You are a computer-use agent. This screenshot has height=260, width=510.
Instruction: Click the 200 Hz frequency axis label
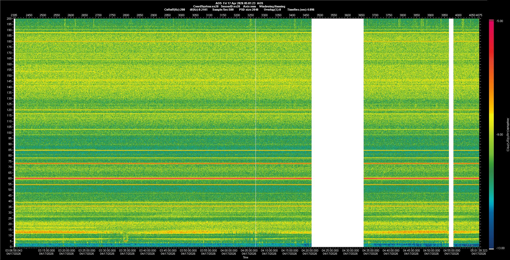pyautogui.click(x=9, y=19)
